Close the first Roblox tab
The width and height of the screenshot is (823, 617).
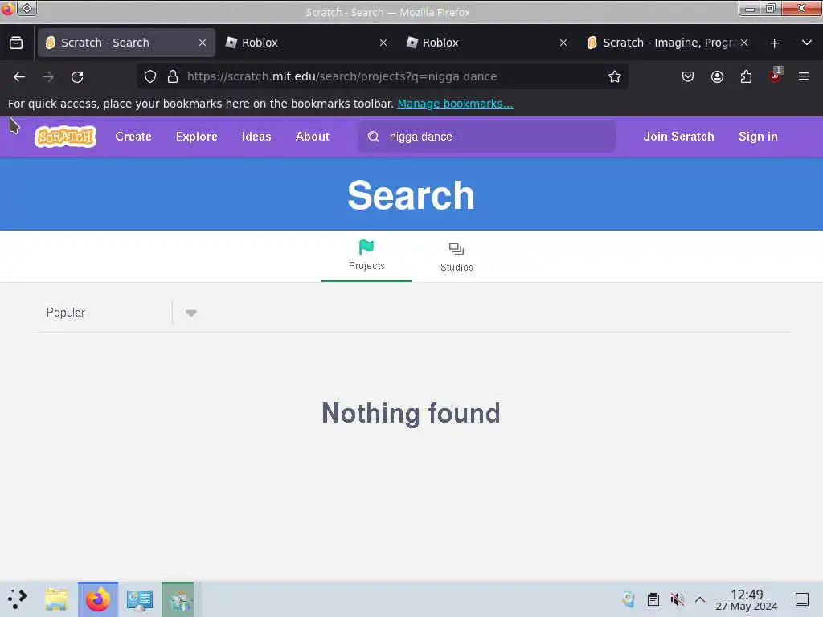click(x=383, y=43)
